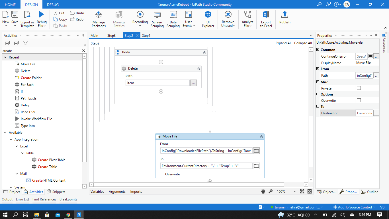389x219 pixels.
Task: Copy the selected activity
Action: [60, 19]
